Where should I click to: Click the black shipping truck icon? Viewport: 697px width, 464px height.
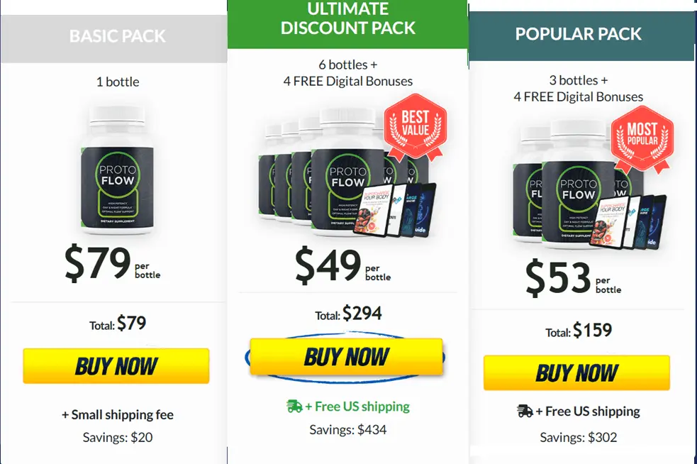click(525, 411)
